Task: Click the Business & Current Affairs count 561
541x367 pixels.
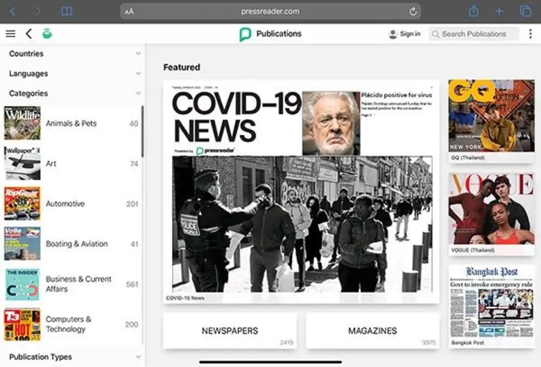Action: tap(132, 285)
